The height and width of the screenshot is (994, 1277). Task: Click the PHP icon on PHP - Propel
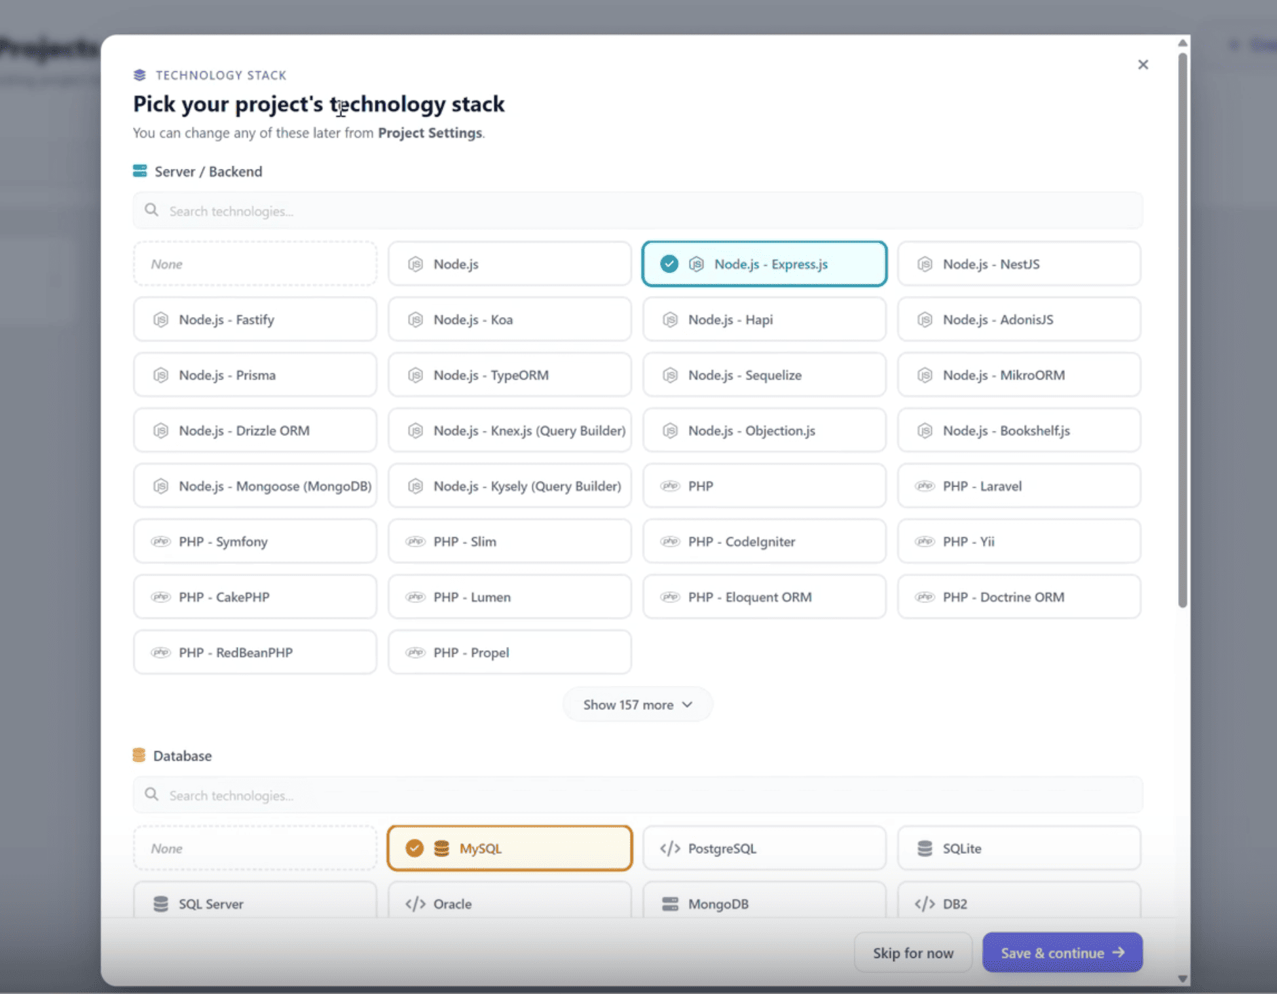tap(415, 652)
